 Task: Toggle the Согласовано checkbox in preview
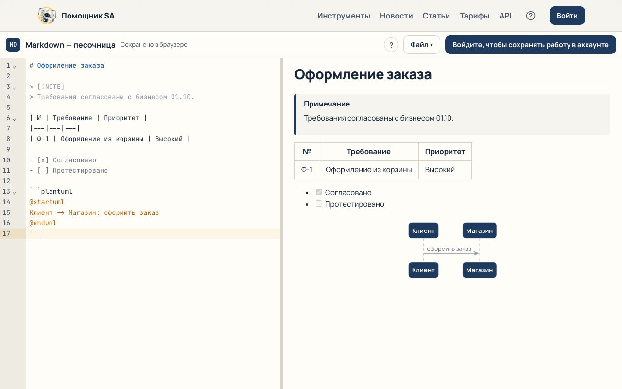click(x=319, y=192)
